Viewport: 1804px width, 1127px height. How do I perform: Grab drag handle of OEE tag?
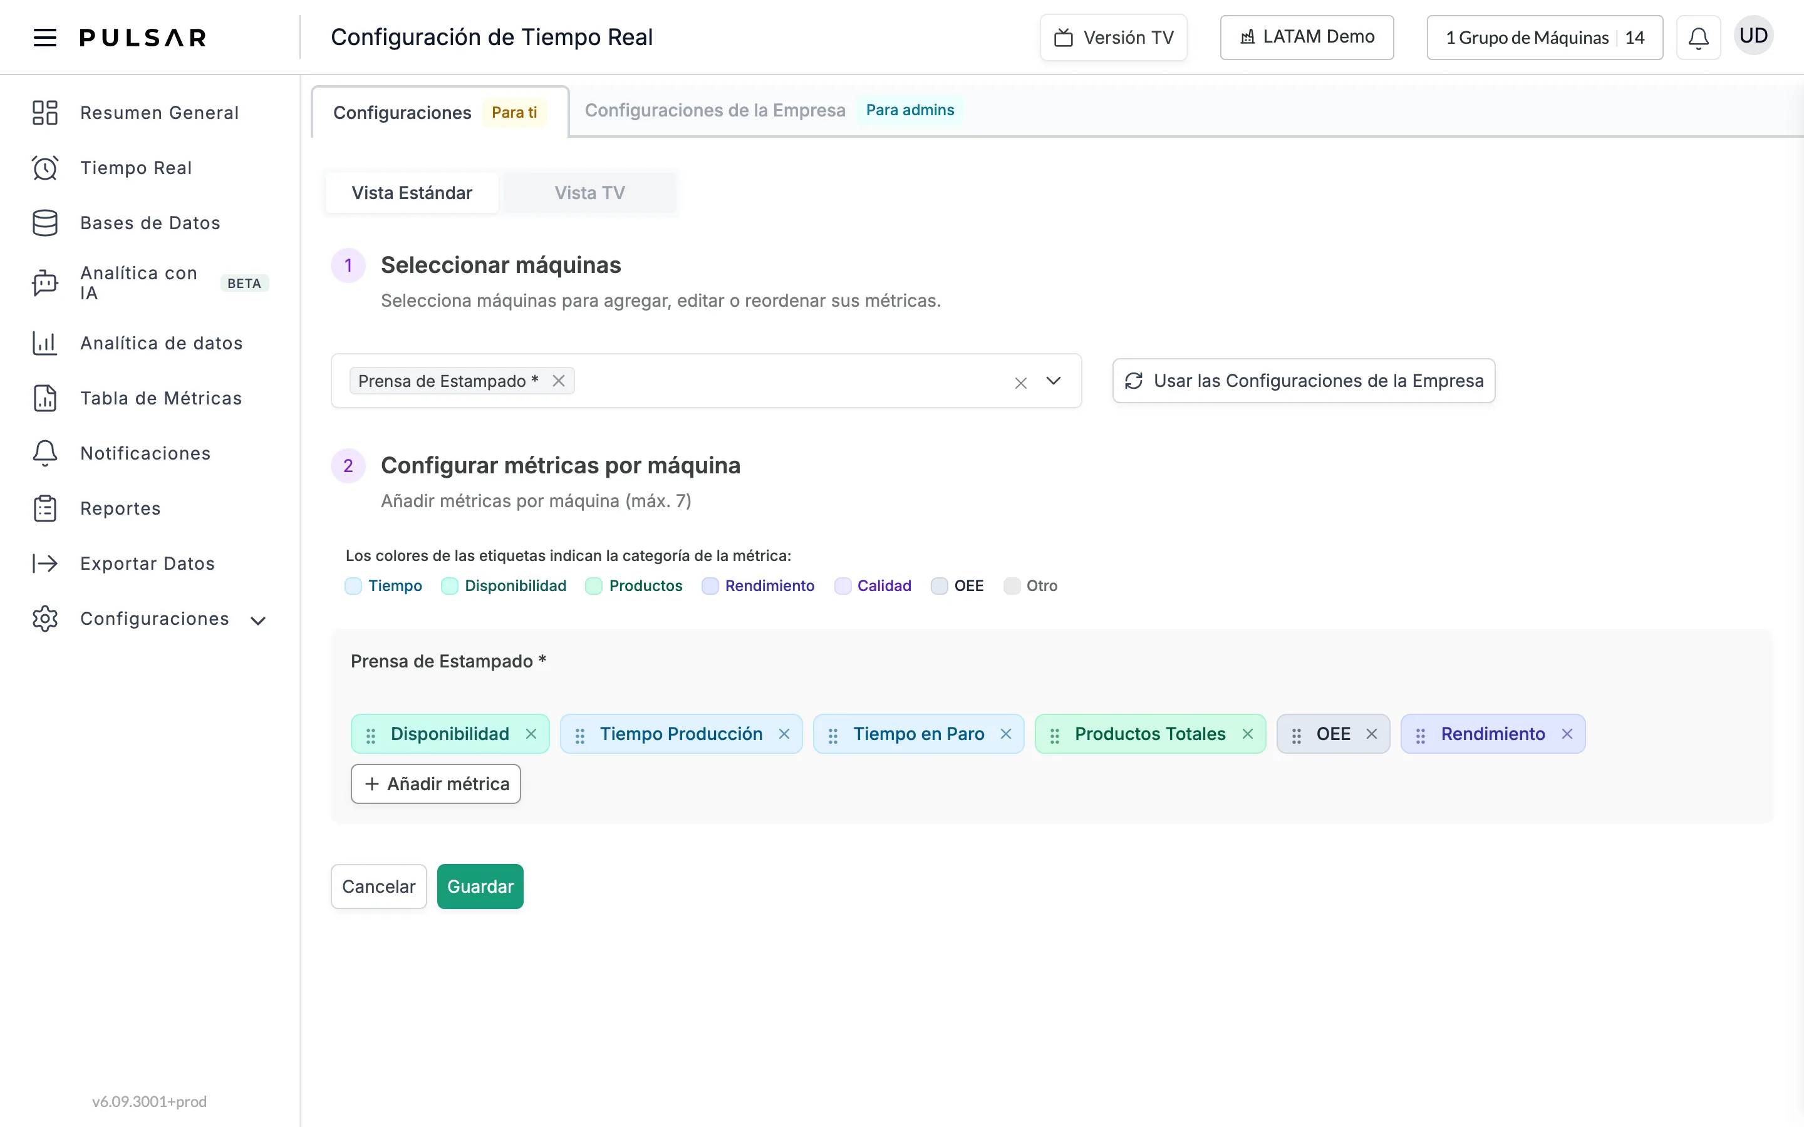[1297, 736]
